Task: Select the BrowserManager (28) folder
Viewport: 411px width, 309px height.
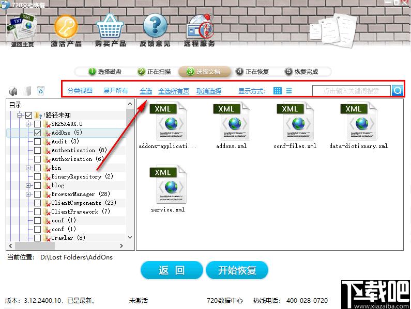Action: (81, 194)
